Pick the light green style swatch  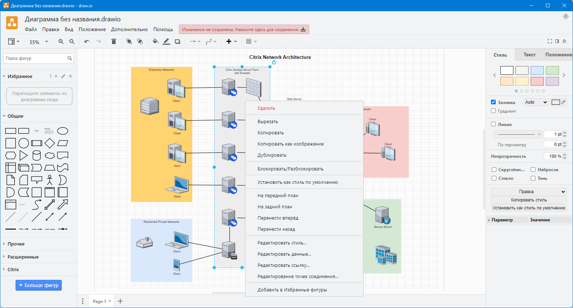(x=552, y=70)
